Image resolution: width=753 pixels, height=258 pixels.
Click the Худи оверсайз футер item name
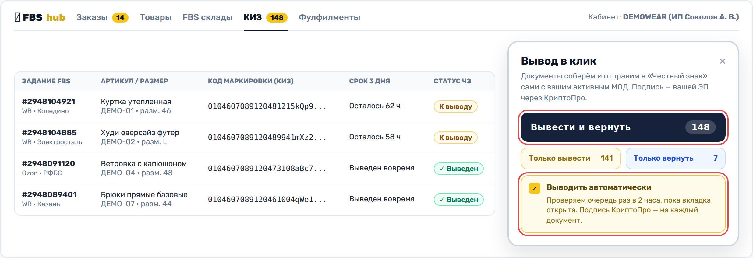(140, 133)
